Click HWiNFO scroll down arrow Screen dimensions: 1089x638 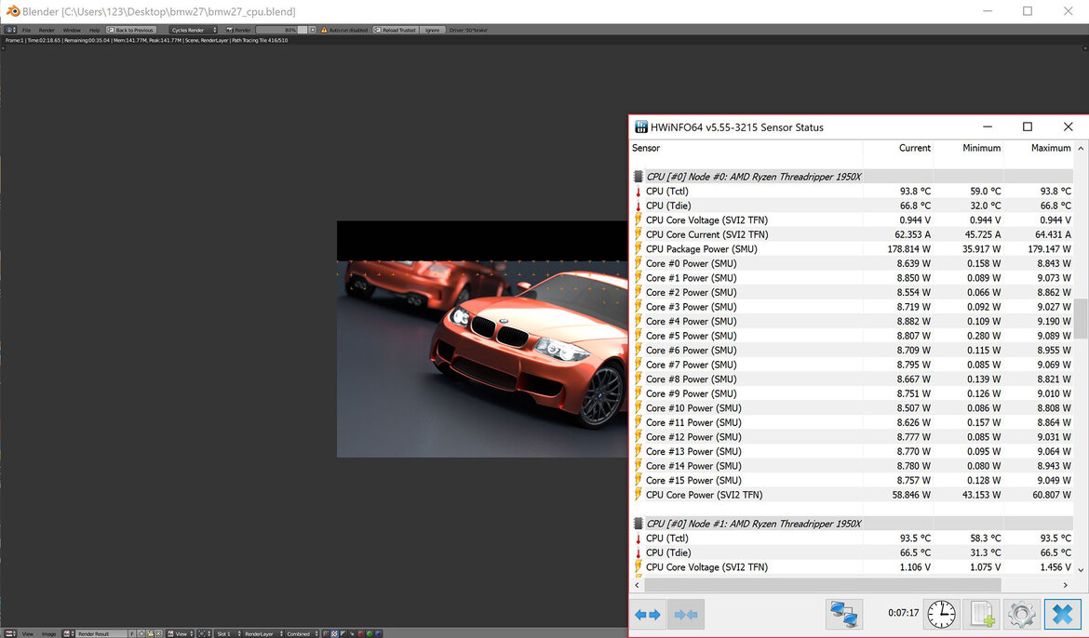(1080, 569)
